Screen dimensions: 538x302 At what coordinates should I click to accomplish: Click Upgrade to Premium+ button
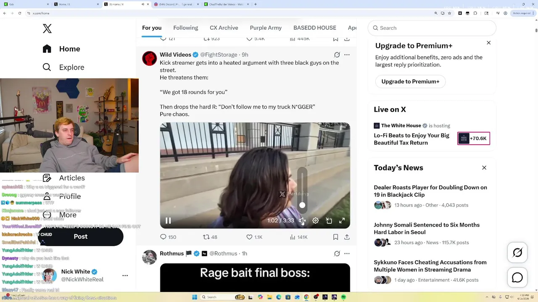[410, 81]
